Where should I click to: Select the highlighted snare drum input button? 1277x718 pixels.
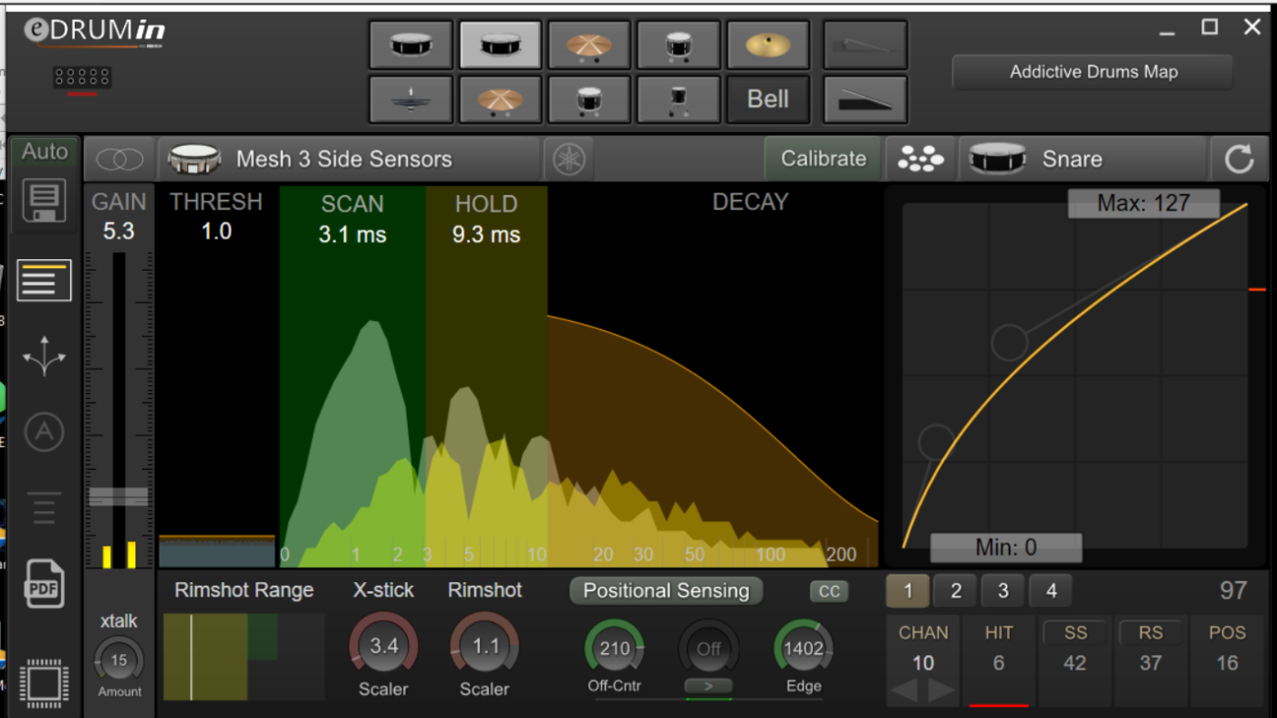point(500,45)
